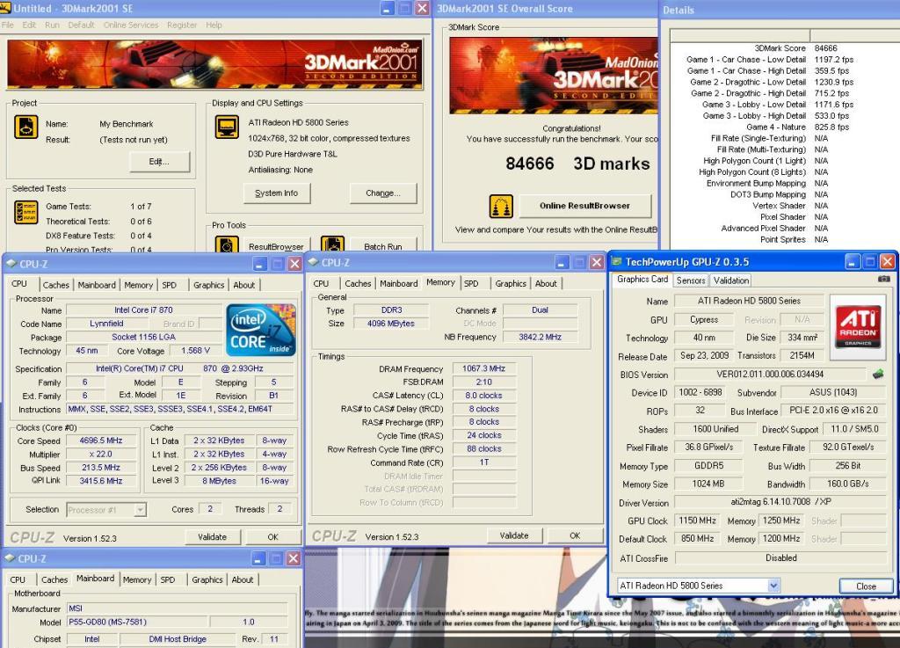The image size is (900, 648).
Task: Open the Online Services menu
Action: pos(131,25)
